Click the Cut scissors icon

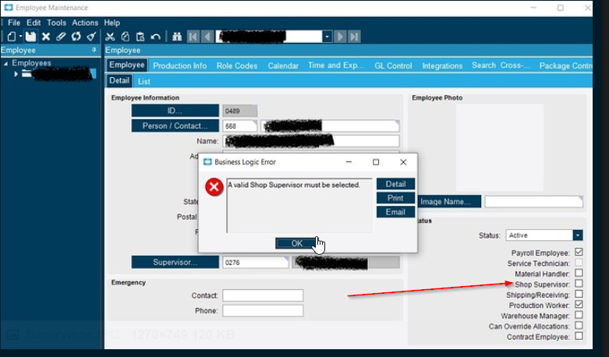point(110,37)
